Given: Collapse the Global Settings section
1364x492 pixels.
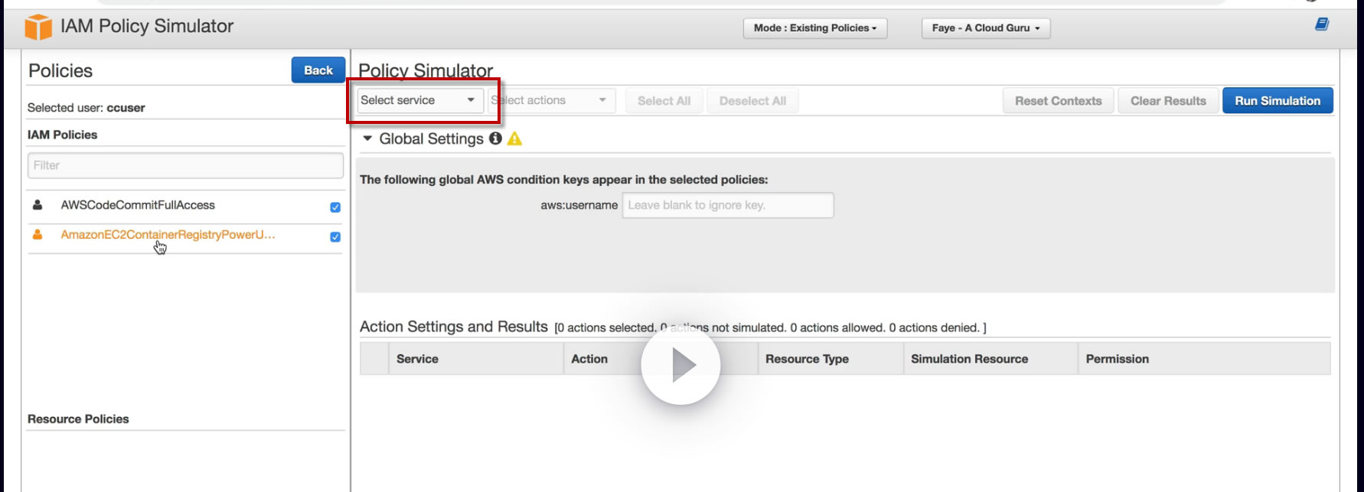Looking at the screenshot, I should 367,138.
